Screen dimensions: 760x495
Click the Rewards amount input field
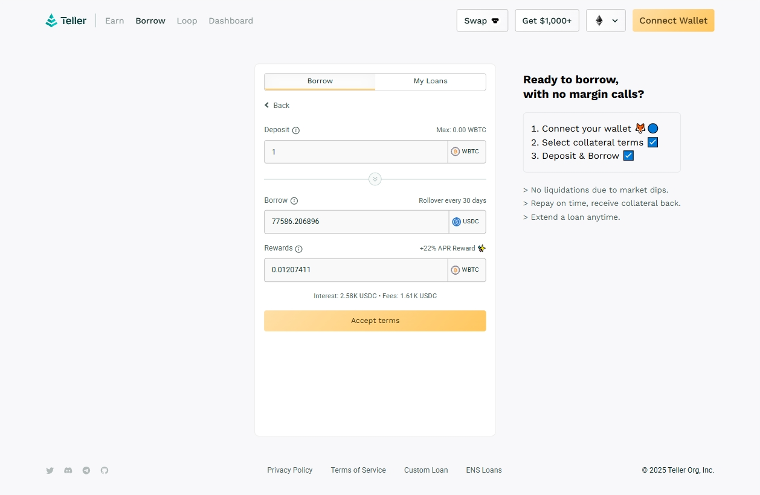(x=356, y=270)
